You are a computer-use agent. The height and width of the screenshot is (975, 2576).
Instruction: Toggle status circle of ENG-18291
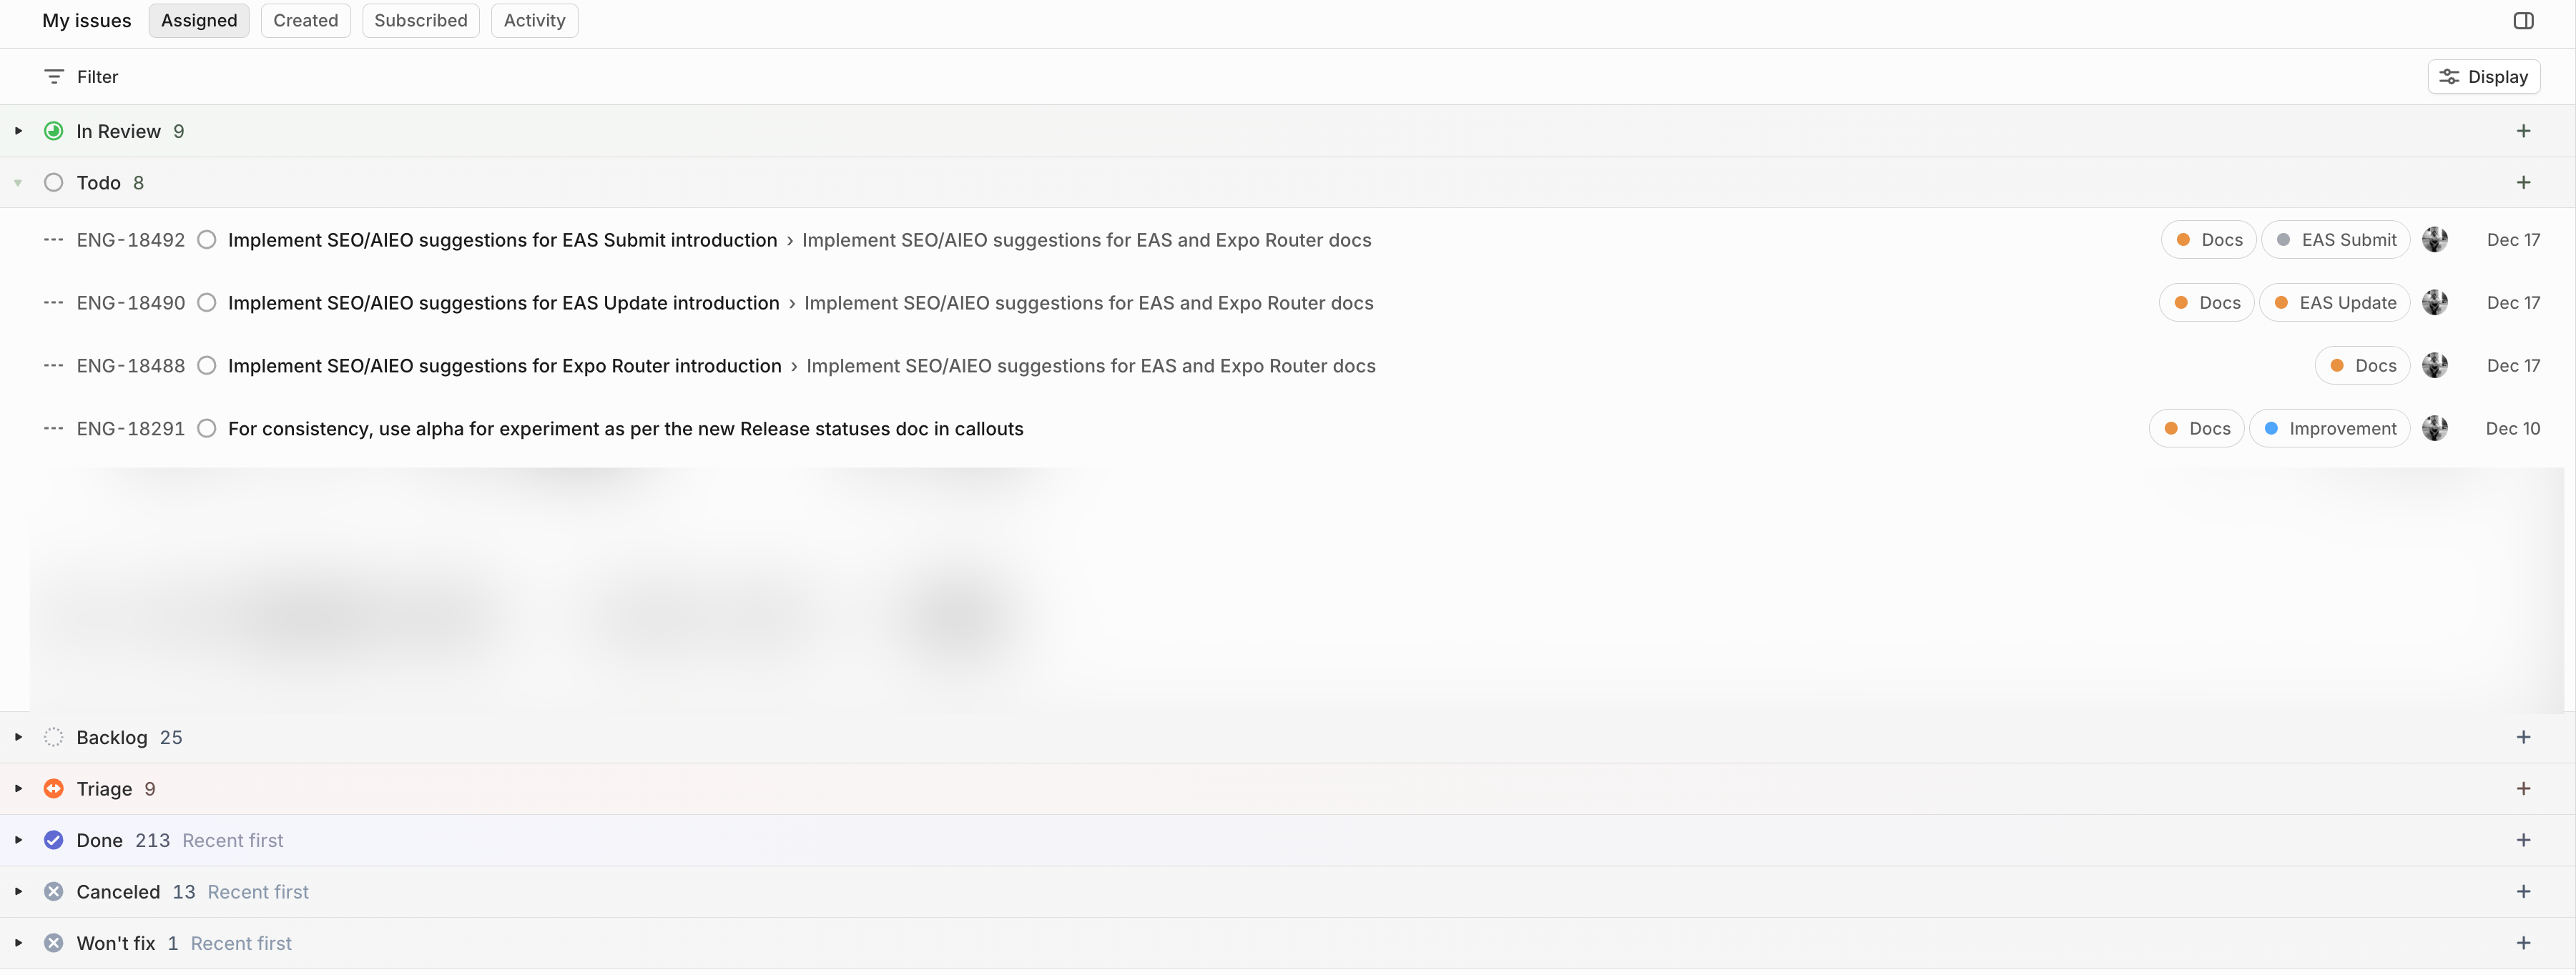pos(207,429)
